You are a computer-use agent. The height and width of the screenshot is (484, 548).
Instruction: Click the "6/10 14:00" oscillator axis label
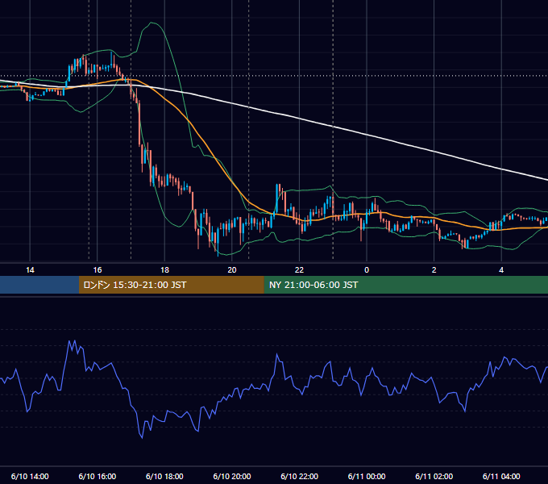tap(30, 476)
